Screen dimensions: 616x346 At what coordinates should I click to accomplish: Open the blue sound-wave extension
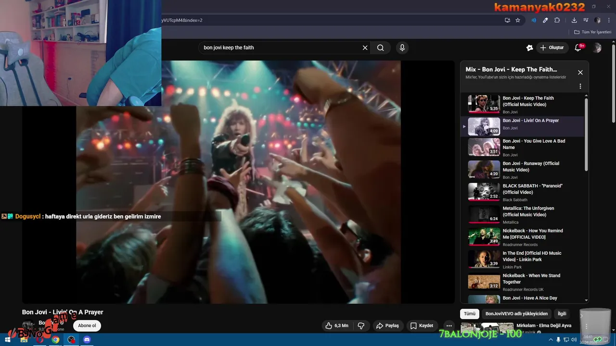click(534, 20)
